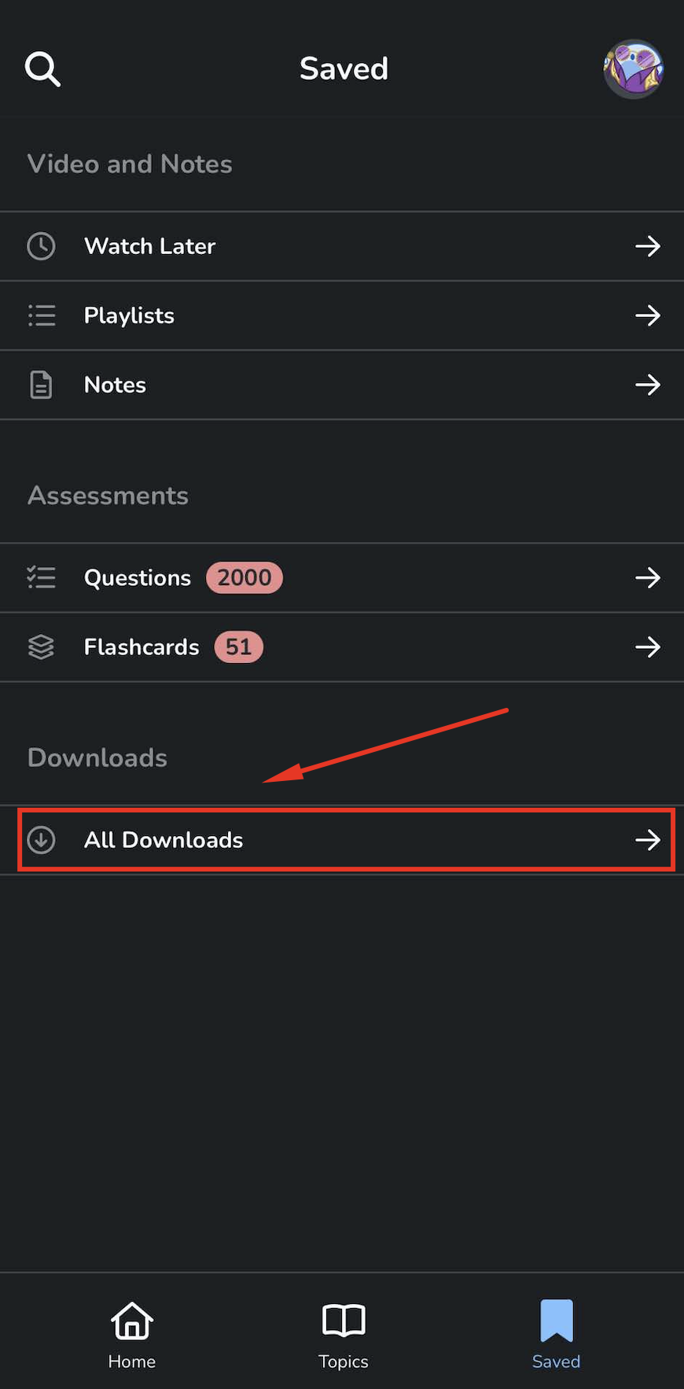Open the Watch Later text link
This screenshot has height=1389, width=684.
click(149, 246)
